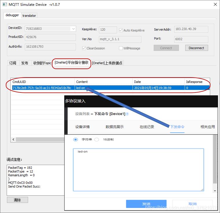Click the MQTT Simulate Device app icon
Screen dimensions: 220x213
[x=5, y=4]
